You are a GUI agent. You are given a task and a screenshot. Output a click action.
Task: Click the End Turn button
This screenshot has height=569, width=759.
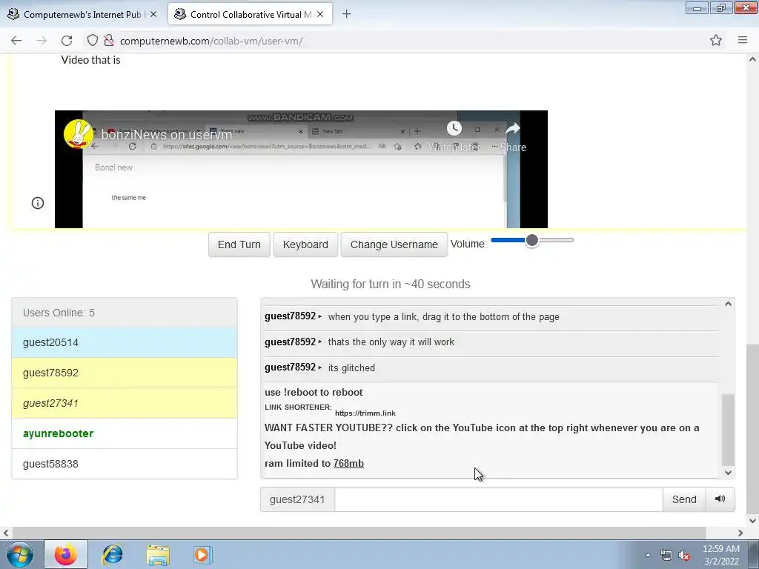click(239, 244)
